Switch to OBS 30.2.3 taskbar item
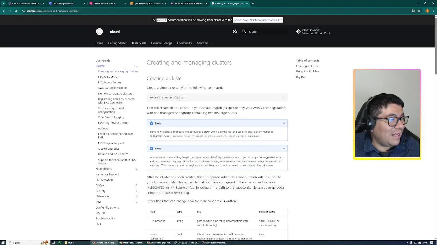437x245 pixels. pyautogui.click(x=187, y=243)
